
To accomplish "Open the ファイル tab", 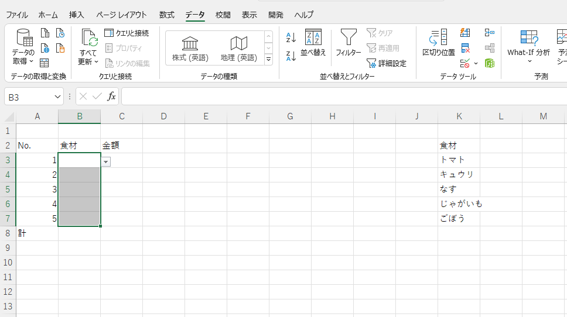I will 16,15.
